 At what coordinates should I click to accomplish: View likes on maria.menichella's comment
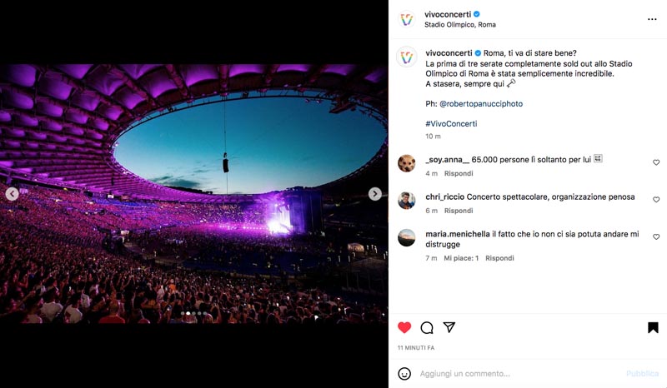(461, 258)
